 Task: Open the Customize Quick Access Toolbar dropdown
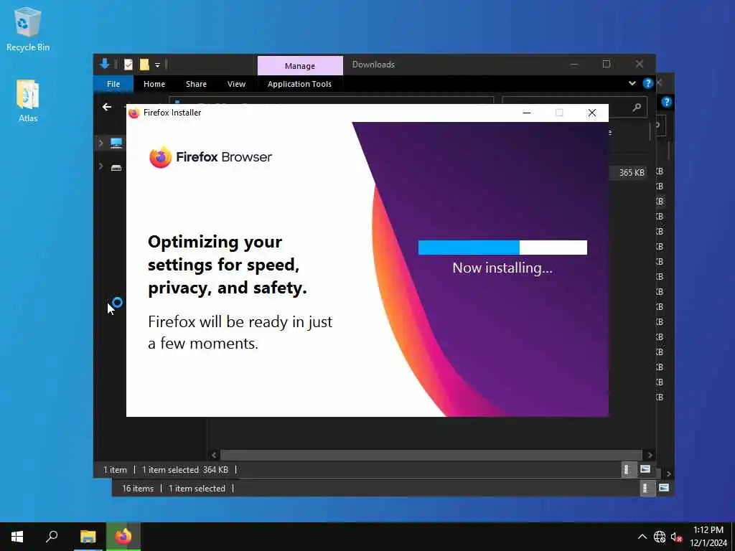(x=157, y=65)
